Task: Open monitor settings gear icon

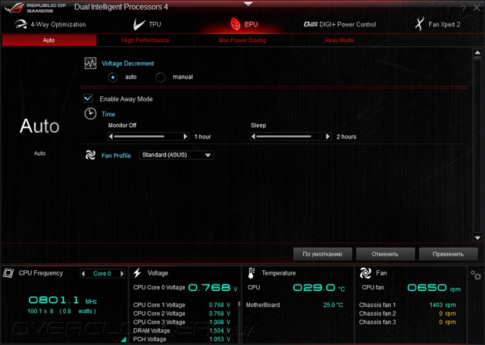Action: (476, 275)
